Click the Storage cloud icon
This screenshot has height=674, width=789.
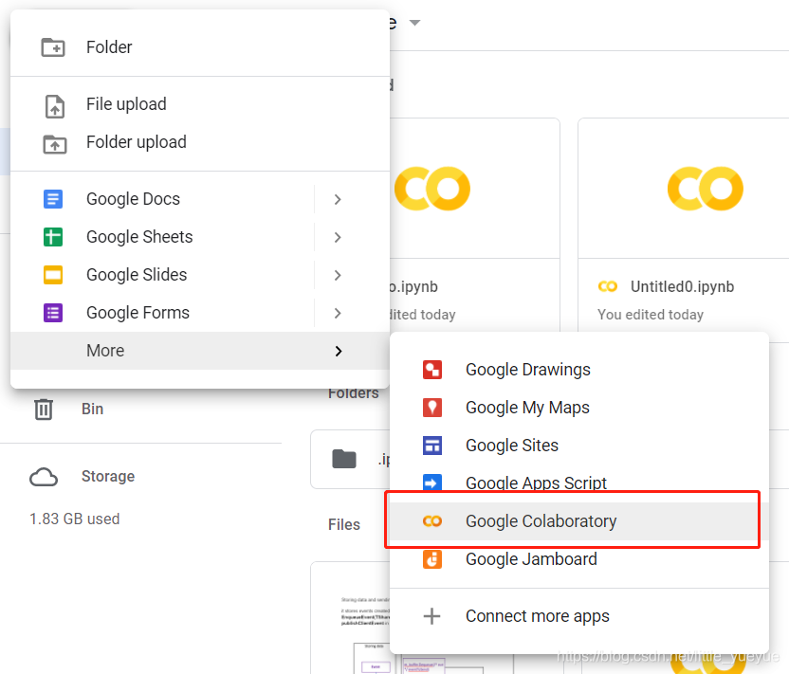pos(44,477)
